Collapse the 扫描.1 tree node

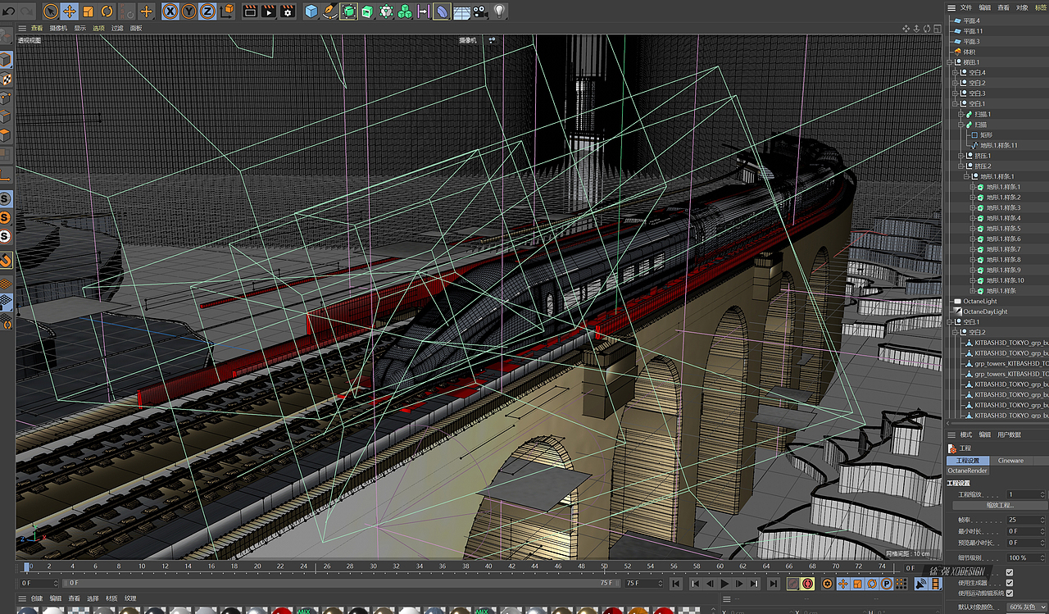coord(960,114)
